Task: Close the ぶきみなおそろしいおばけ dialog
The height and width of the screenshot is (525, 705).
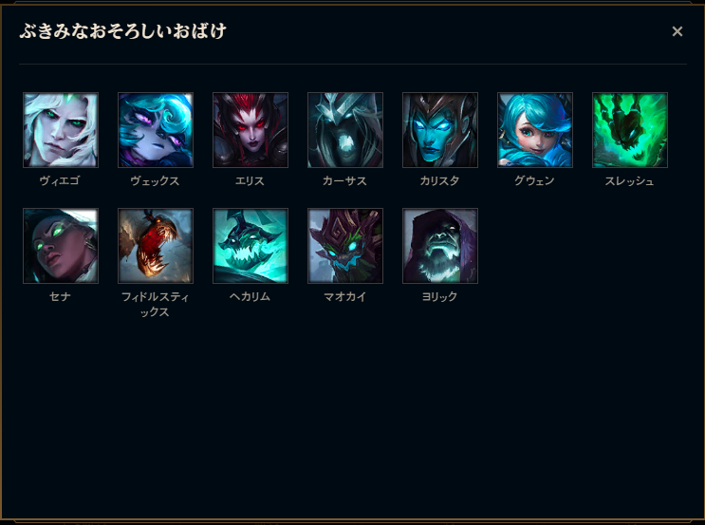Action: coord(677,31)
